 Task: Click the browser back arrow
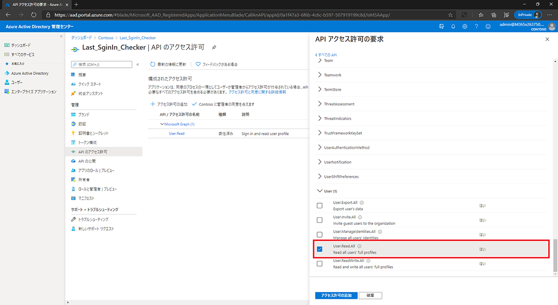8,15
